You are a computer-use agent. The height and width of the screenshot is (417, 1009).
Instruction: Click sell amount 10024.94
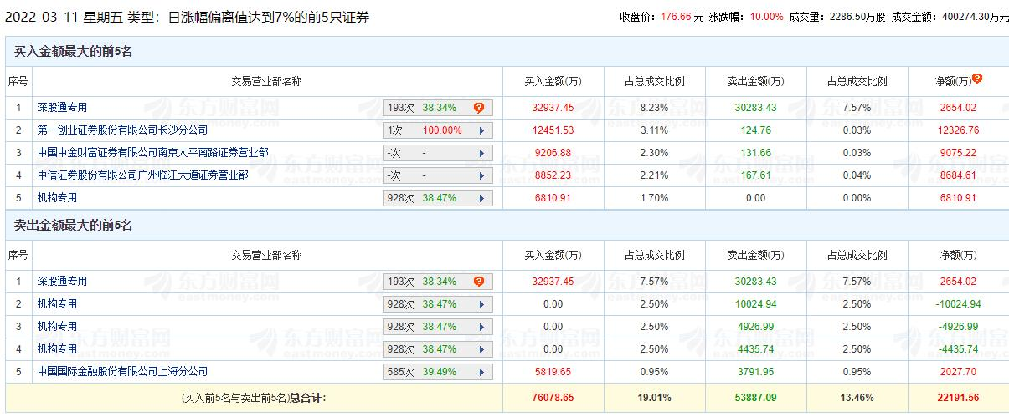coord(755,304)
